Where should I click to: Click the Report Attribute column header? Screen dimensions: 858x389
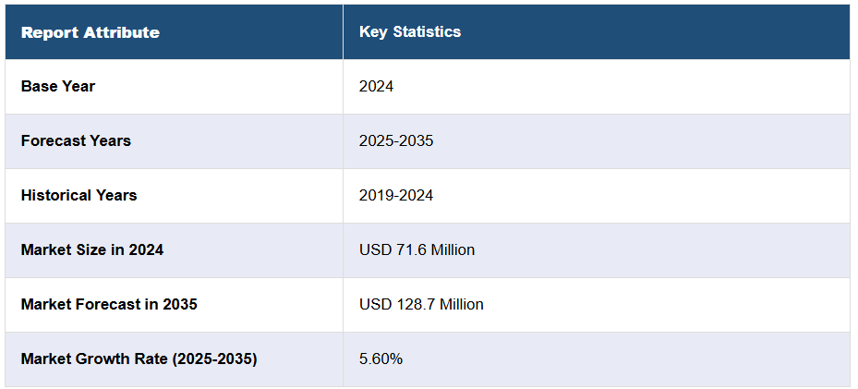click(x=91, y=32)
